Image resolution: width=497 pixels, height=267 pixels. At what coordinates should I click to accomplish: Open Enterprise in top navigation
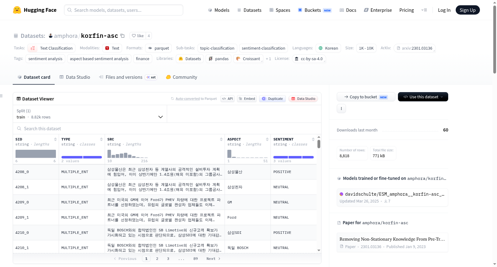[378, 10]
